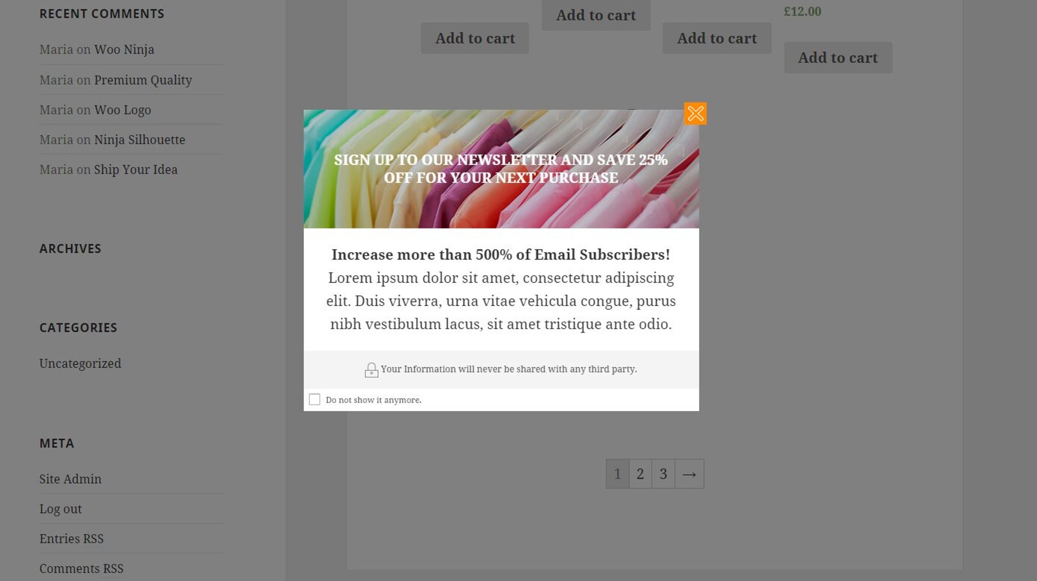Click 'Do not show it anymore.' label text
The image size is (1037, 581).
(x=373, y=400)
